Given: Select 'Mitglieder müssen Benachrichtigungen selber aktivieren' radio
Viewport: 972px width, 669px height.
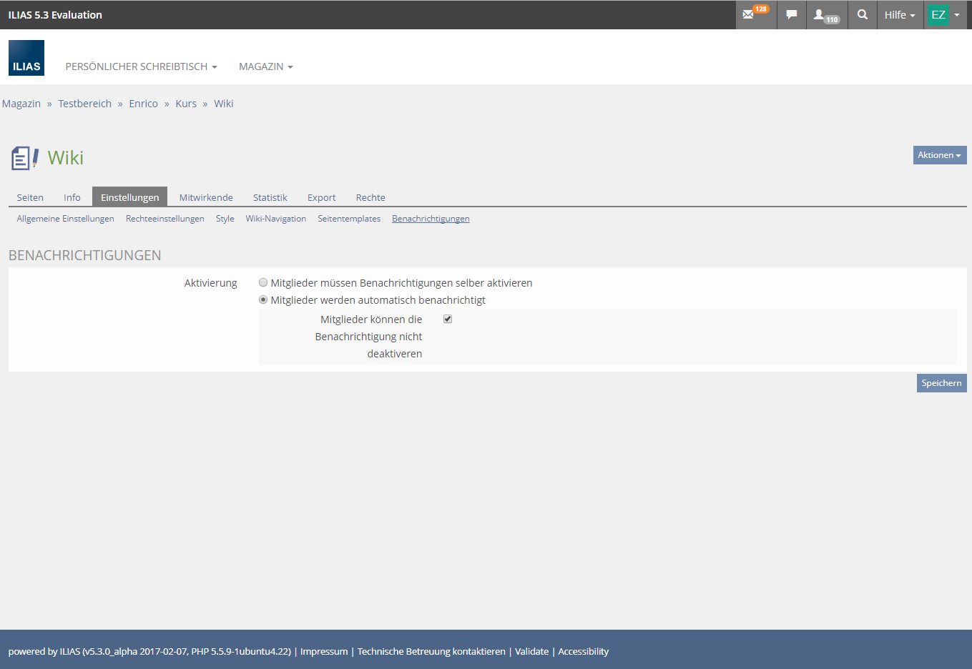Looking at the screenshot, I should tap(263, 282).
